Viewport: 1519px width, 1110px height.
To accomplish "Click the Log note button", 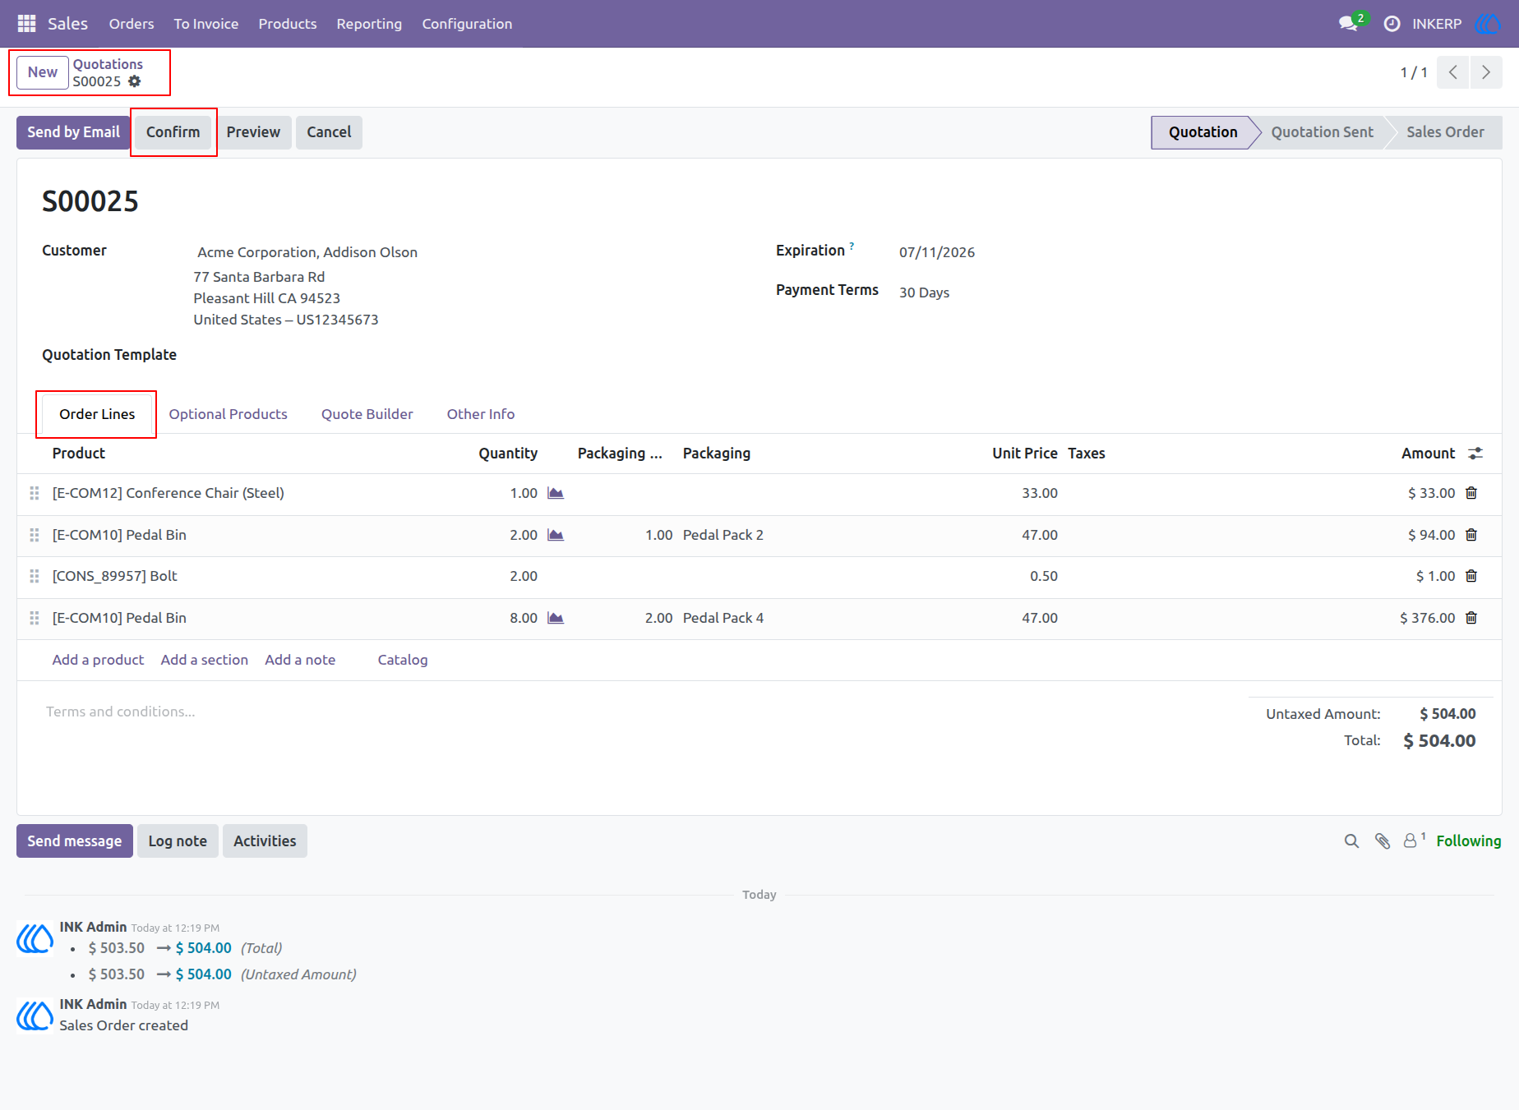I will coord(178,841).
